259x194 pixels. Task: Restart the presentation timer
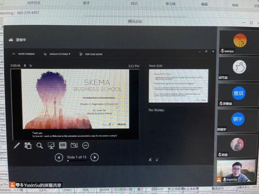click(x=31, y=65)
